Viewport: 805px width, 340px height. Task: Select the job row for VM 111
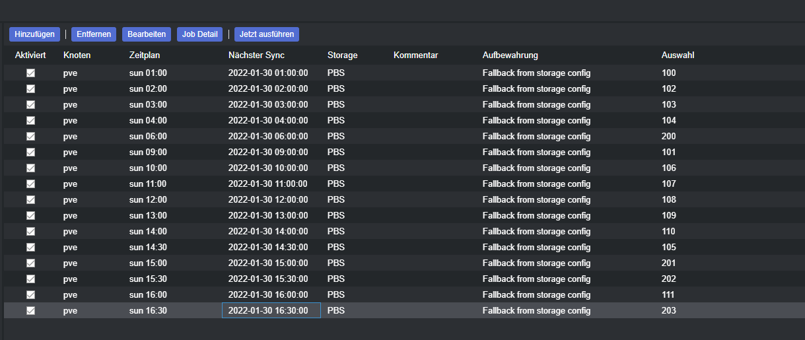(x=404, y=295)
